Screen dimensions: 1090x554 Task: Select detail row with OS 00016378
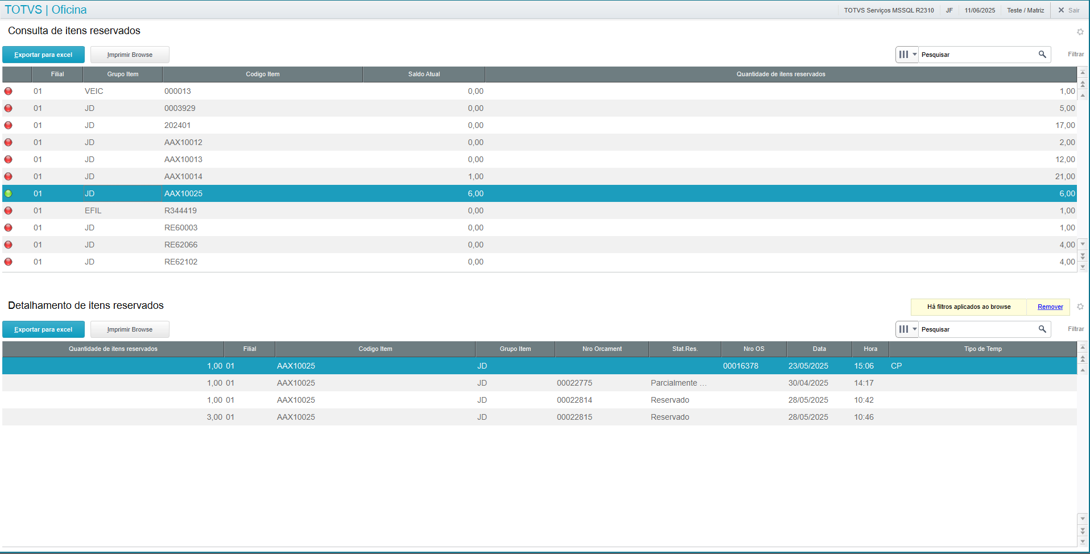tap(539, 366)
